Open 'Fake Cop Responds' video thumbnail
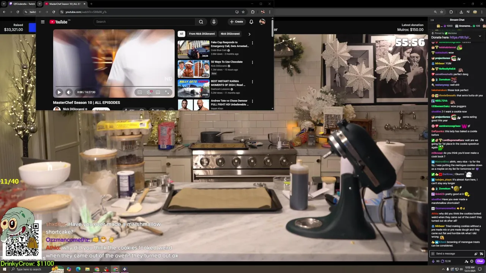Image resolution: width=486 pixels, height=273 pixels. [194, 49]
